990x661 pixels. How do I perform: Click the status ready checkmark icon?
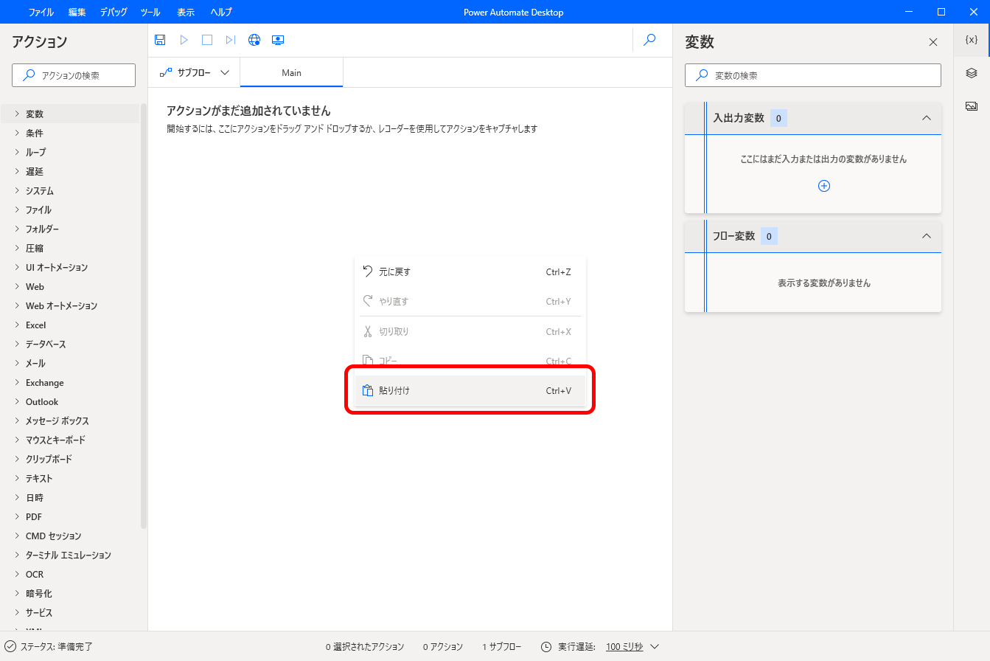[10, 646]
